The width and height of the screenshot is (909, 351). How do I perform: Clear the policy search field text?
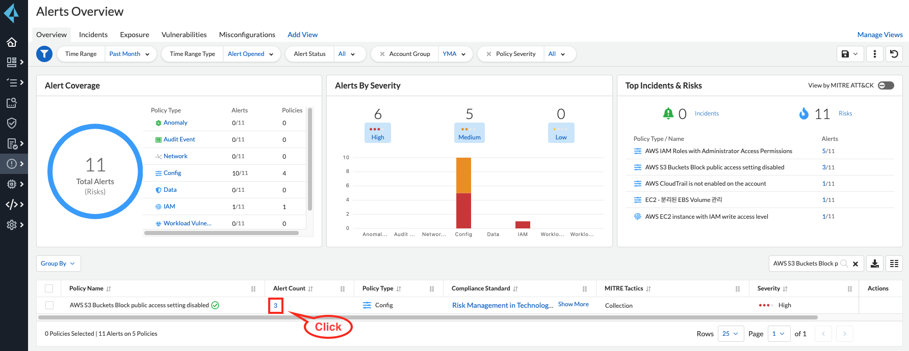point(855,264)
